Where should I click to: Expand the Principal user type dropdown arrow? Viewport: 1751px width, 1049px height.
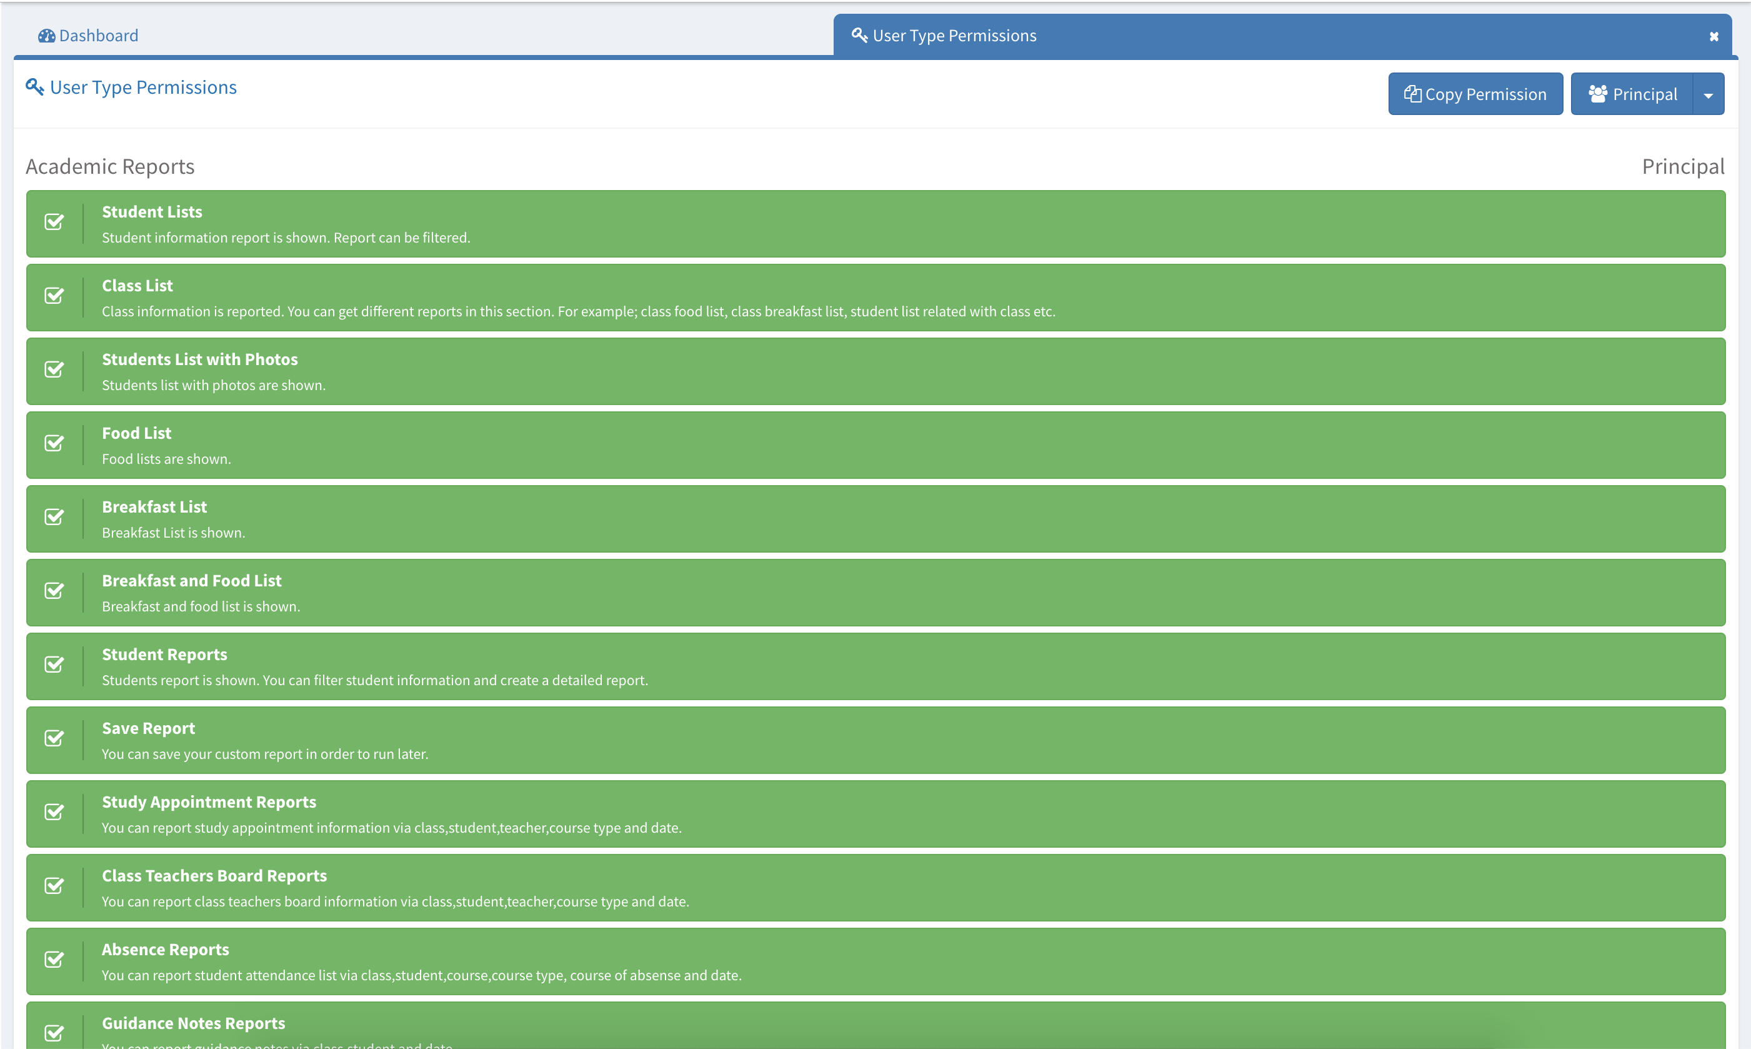pos(1708,95)
